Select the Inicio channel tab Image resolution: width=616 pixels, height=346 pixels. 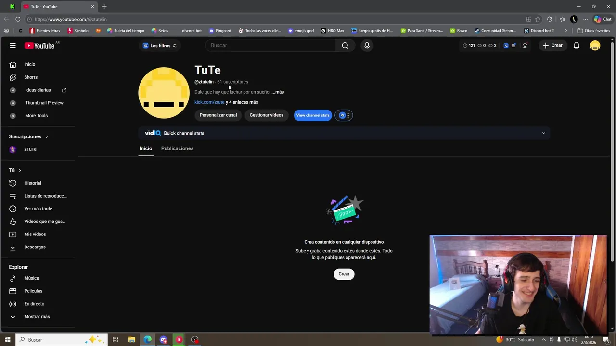(x=146, y=148)
